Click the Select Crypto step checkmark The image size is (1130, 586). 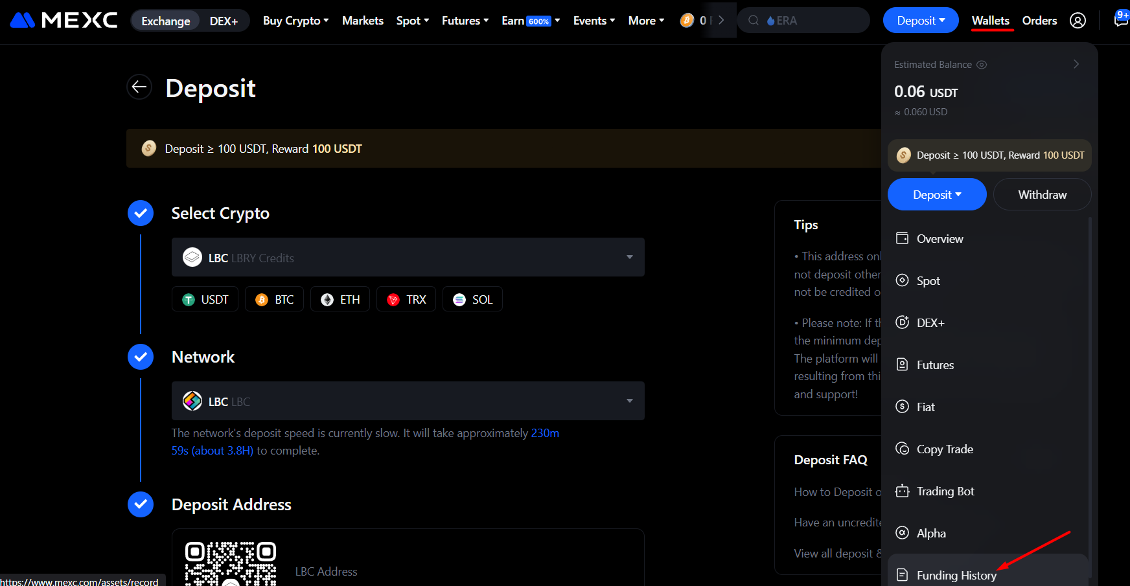click(141, 213)
